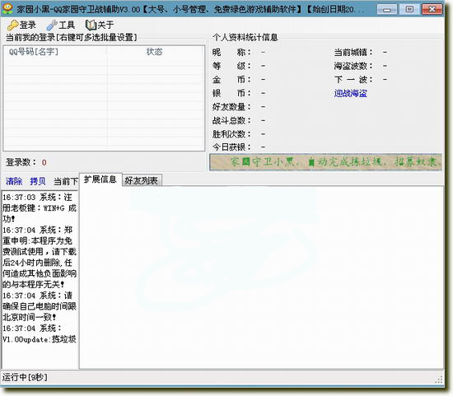The height and width of the screenshot is (396, 453).
Task: Click the 金币 field label
Action: [231, 79]
